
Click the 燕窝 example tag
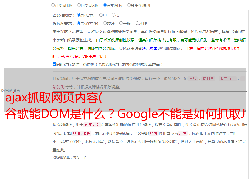[x=192, y=79]
